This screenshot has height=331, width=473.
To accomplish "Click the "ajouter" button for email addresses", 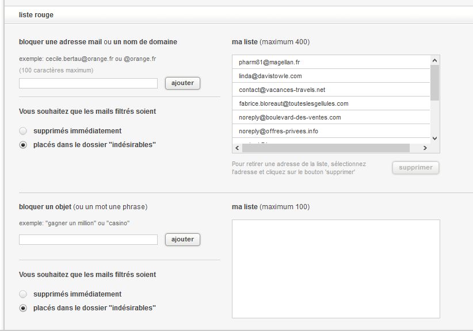I will (182, 83).
